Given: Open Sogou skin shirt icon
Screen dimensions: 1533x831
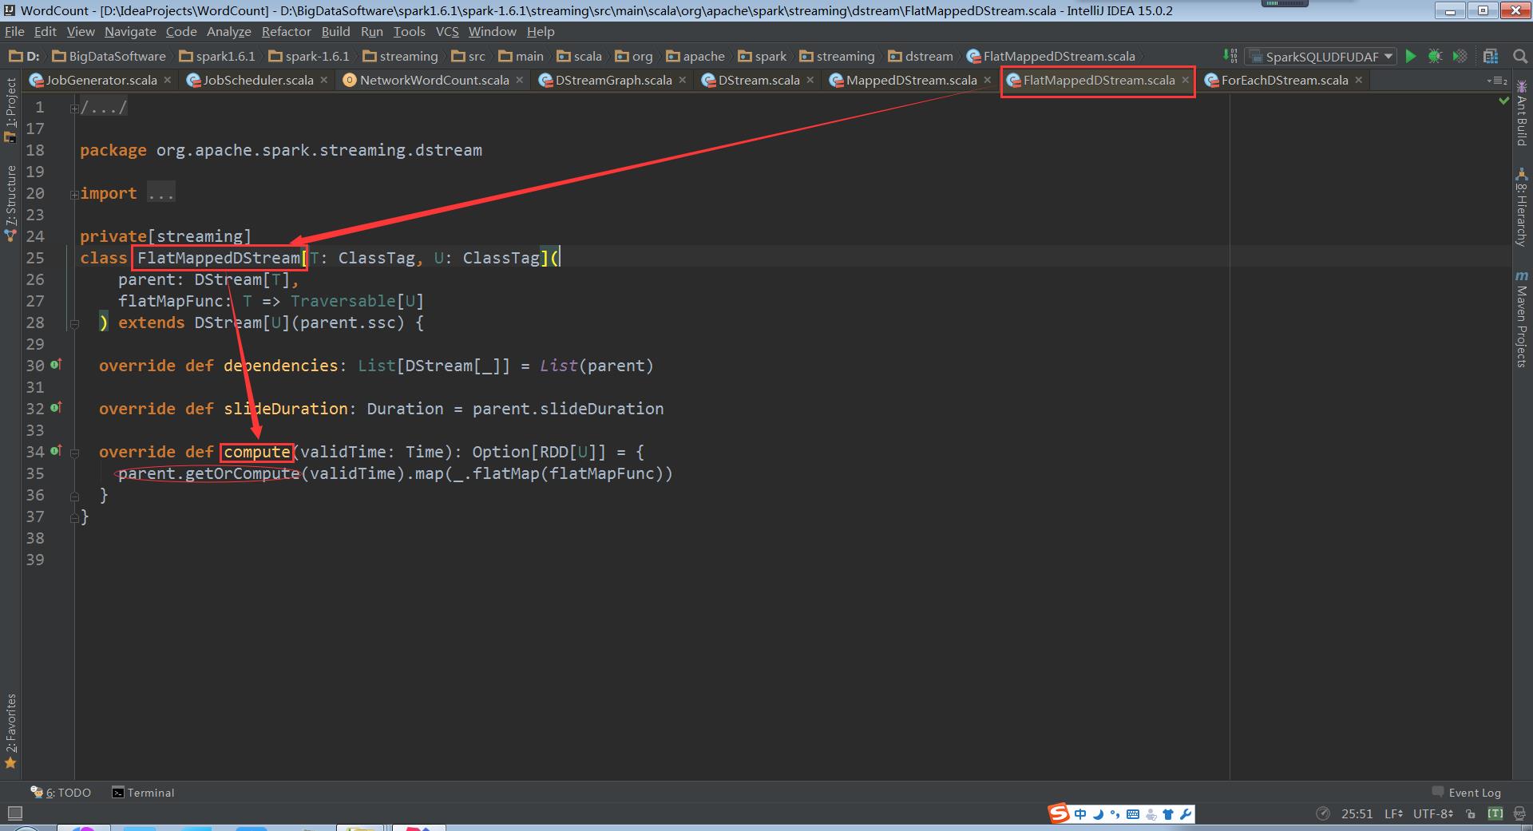Looking at the screenshot, I should 1168,814.
